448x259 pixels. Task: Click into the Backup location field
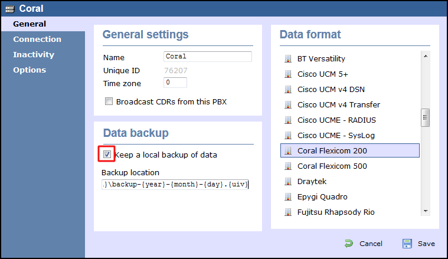(175, 185)
